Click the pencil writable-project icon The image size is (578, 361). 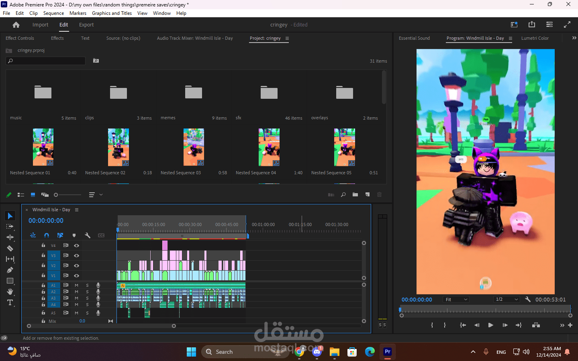click(9, 195)
